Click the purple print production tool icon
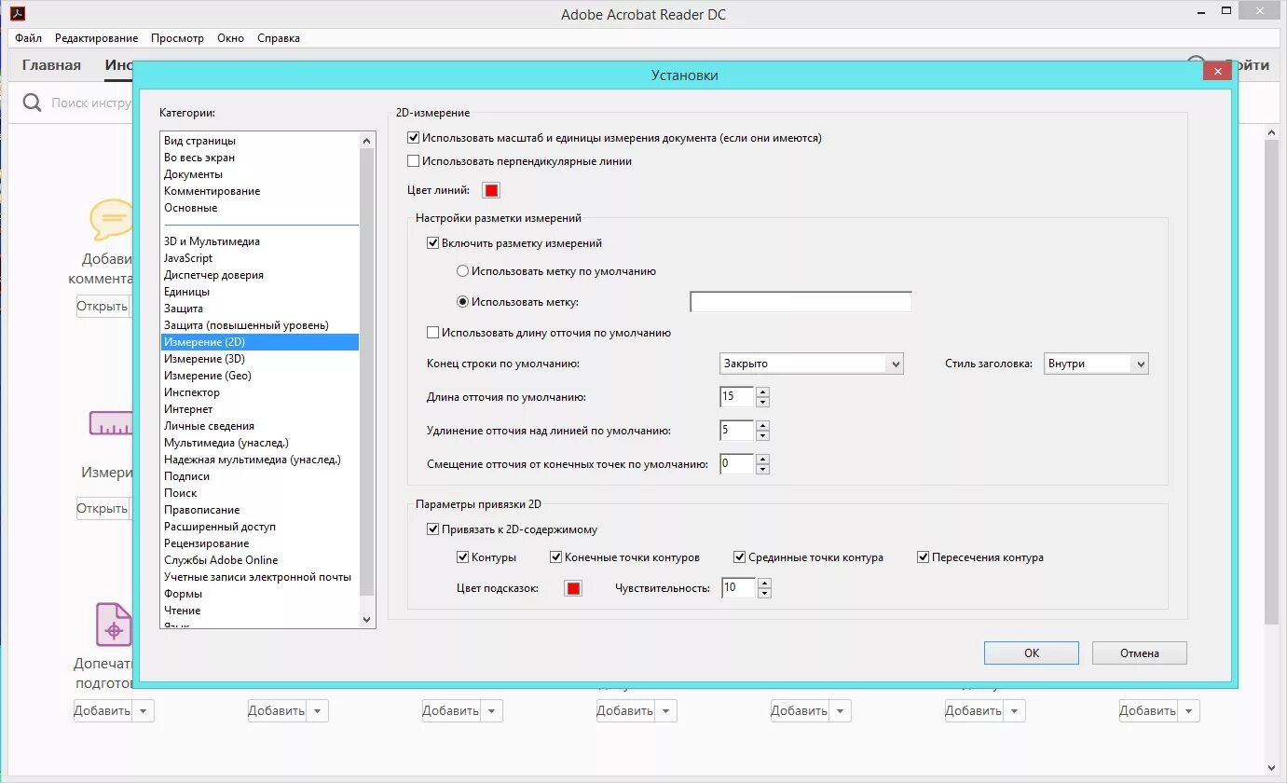The image size is (1287, 783). tap(114, 625)
